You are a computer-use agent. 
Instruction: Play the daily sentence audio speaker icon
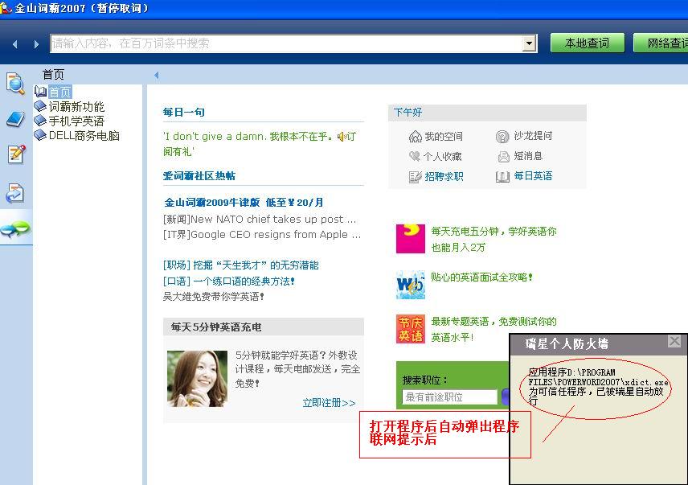pyautogui.click(x=342, y=137)
